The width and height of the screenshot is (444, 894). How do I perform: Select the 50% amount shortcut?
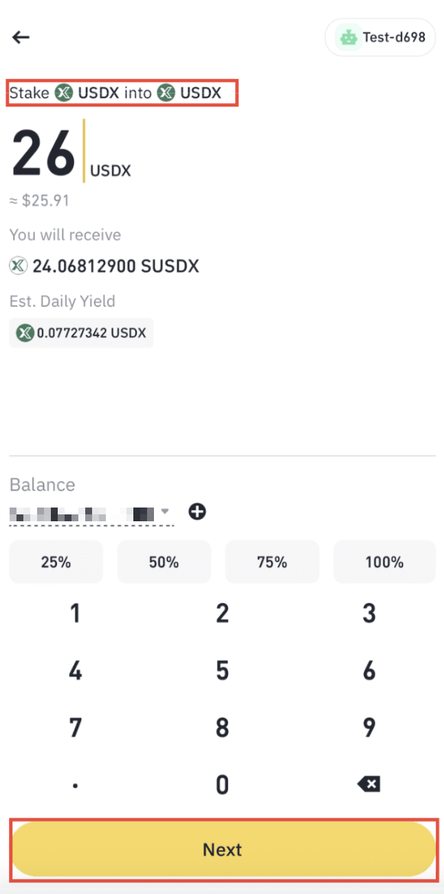tap(164, 562)
